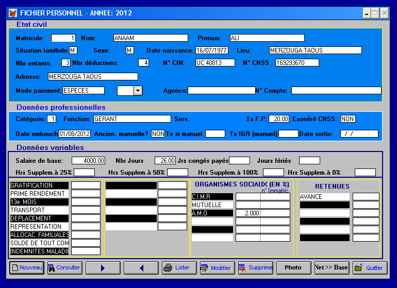Viewport: 397px width, 288px height.
Task: Click the Prenom field containing ALI
Action: pos(267,38)
